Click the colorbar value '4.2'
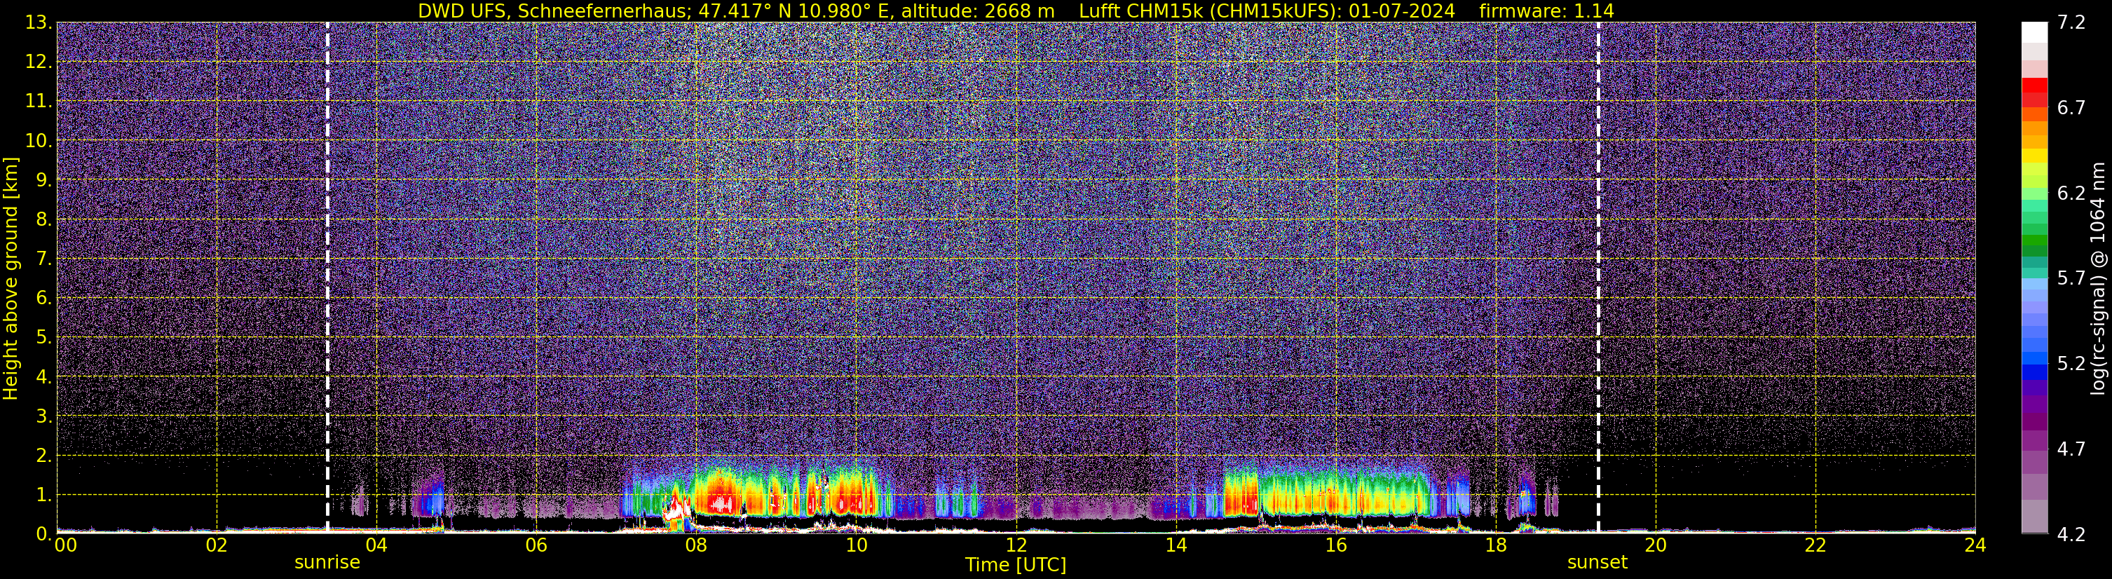This screenshot has height=579, width=2112. click(2071, 535)
